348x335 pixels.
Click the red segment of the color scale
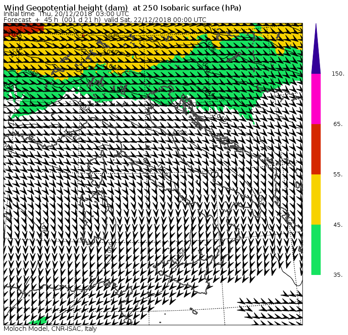(x=316, y=149)
